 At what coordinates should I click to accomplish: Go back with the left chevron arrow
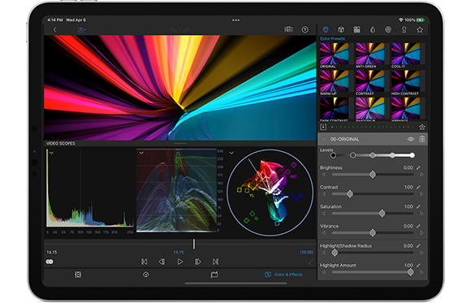pos(54,30)
